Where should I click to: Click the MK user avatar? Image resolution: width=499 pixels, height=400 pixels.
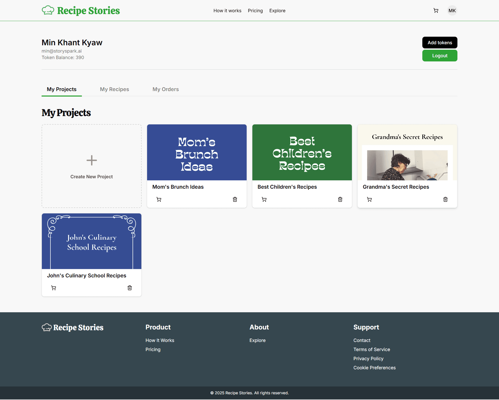pos(452,11)
